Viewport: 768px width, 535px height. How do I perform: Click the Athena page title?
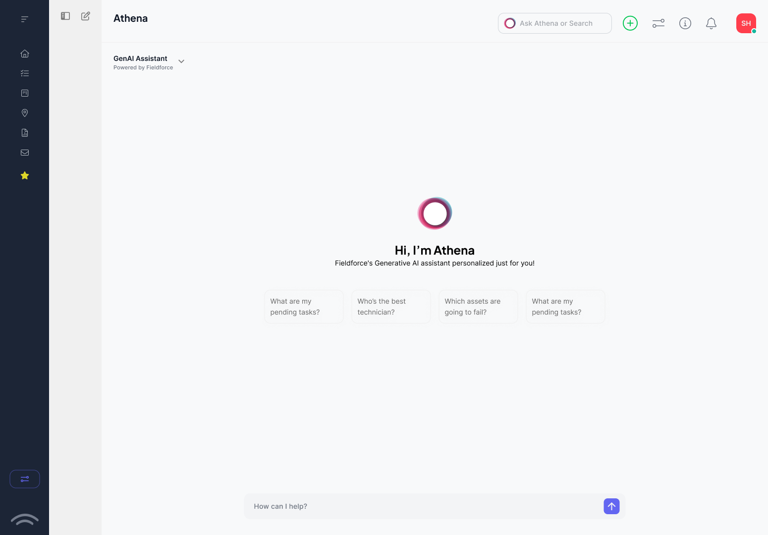pyautogui.click(x=131, y=18)
